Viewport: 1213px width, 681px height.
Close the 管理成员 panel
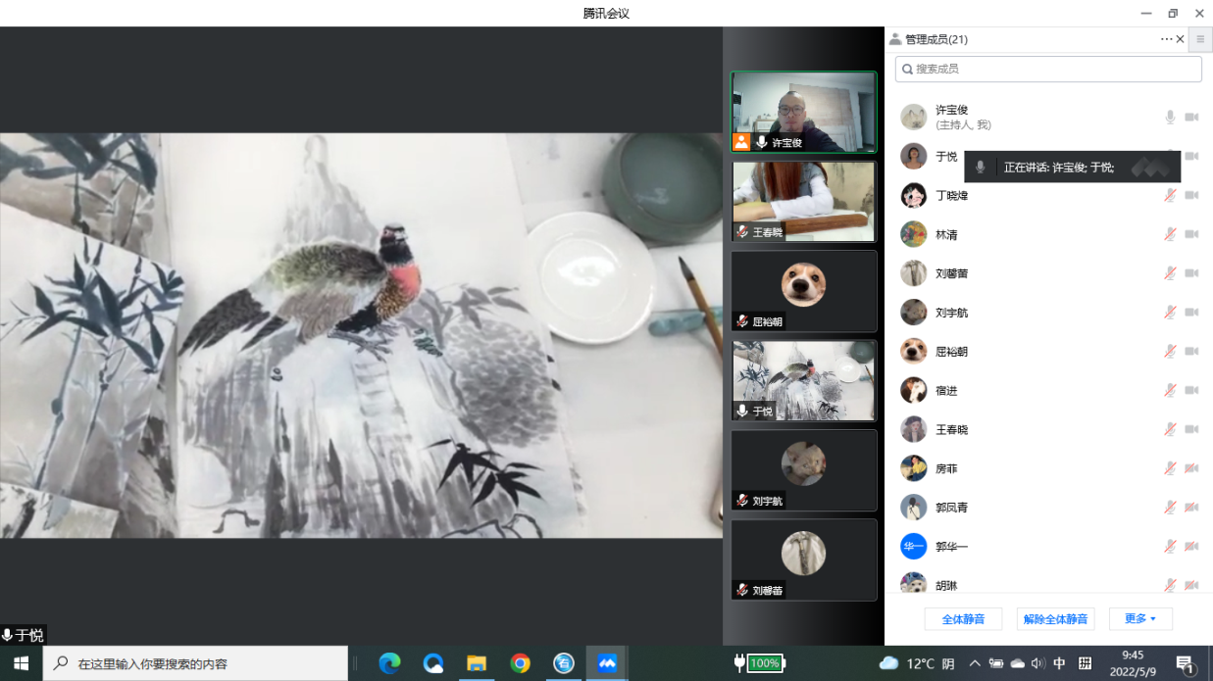[x=1180, y=39]
